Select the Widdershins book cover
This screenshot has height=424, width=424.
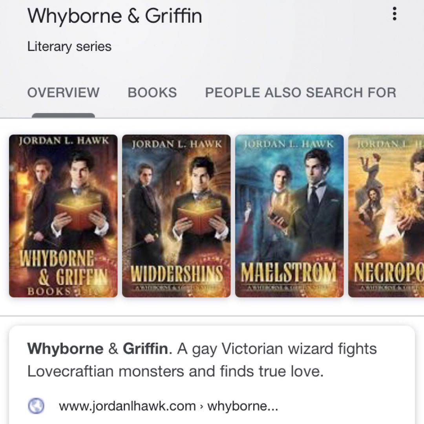point(176,216)
